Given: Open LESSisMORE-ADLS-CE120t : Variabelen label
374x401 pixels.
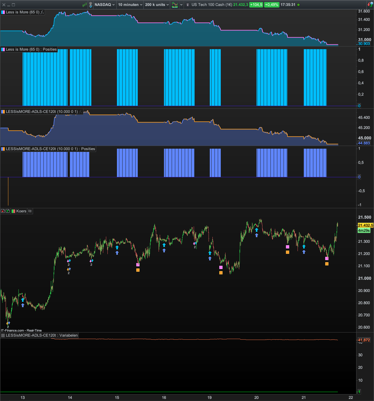Looking at the screenshot, I should [42, 335].
